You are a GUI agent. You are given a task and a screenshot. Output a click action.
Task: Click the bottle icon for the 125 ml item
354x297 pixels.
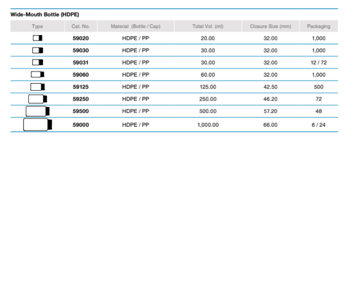pos(38,87)
